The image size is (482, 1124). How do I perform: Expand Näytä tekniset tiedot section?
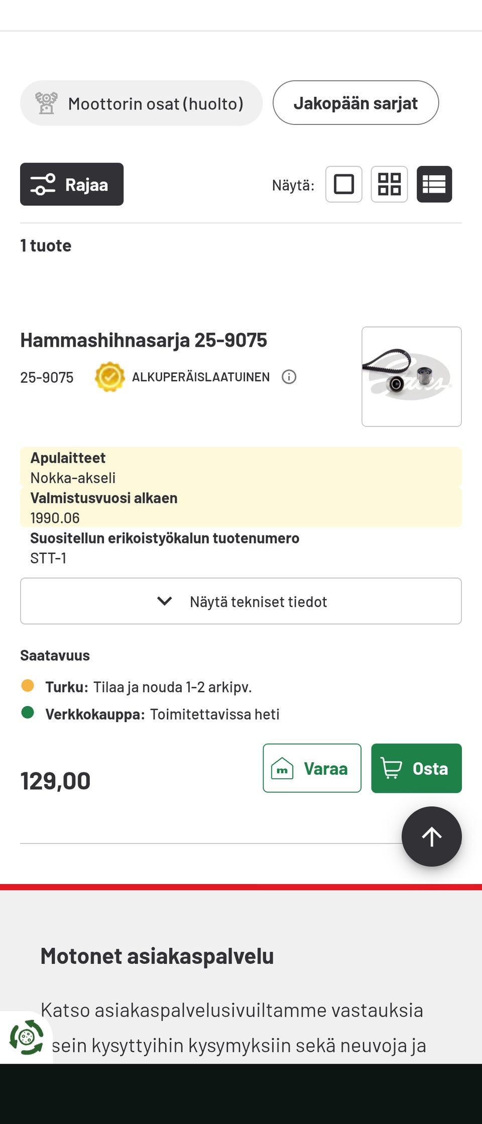click(258, 602)
